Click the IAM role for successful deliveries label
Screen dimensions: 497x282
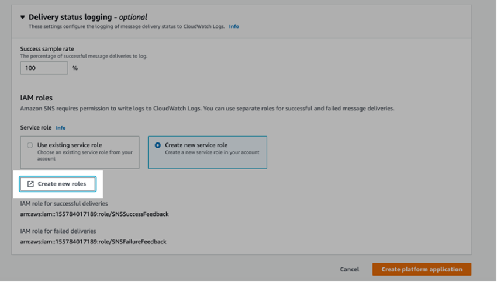tap(64, 203)
